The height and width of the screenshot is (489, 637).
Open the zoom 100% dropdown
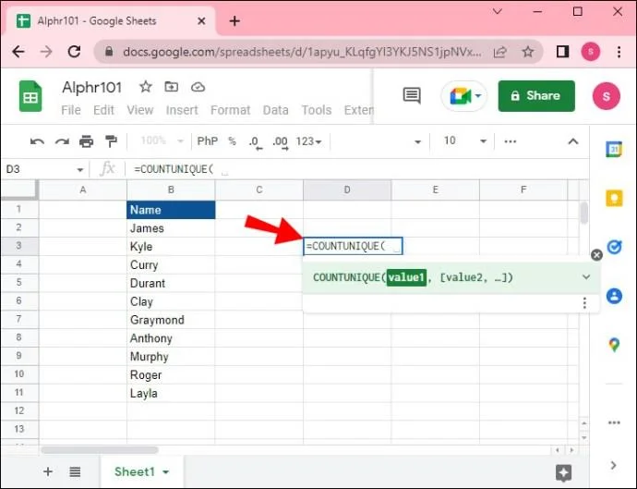162,141
